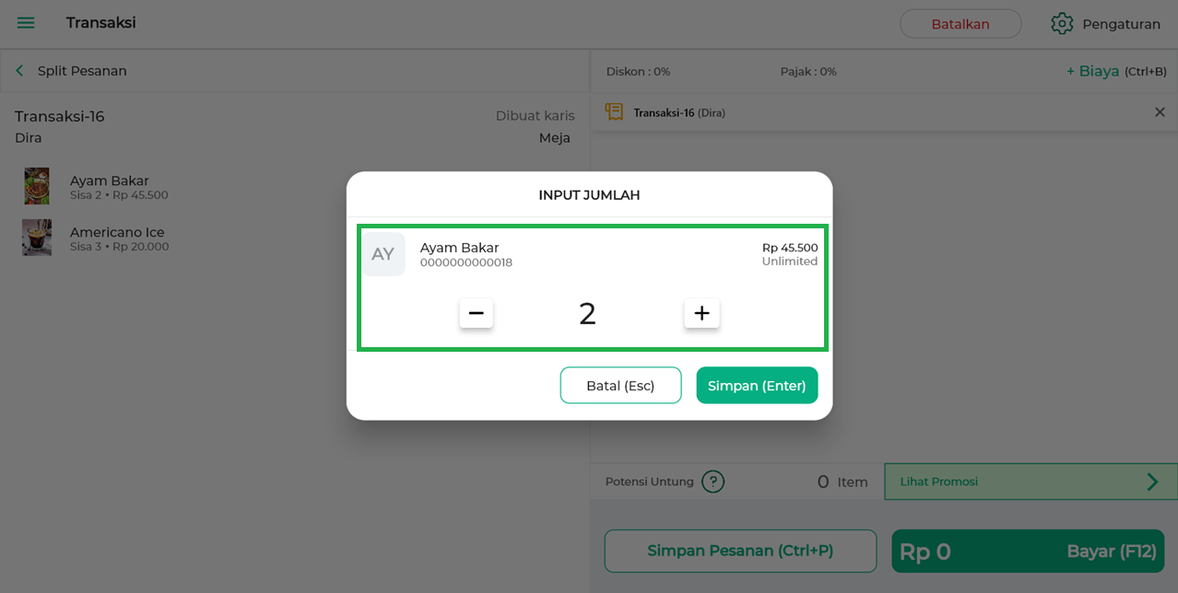Click the Potensi Untung help icon
The height and width of the screenshot is (593, 1178).
pos(713,482)
